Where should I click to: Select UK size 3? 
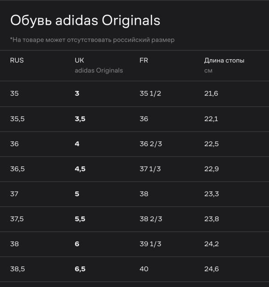[x=77, y=93]
